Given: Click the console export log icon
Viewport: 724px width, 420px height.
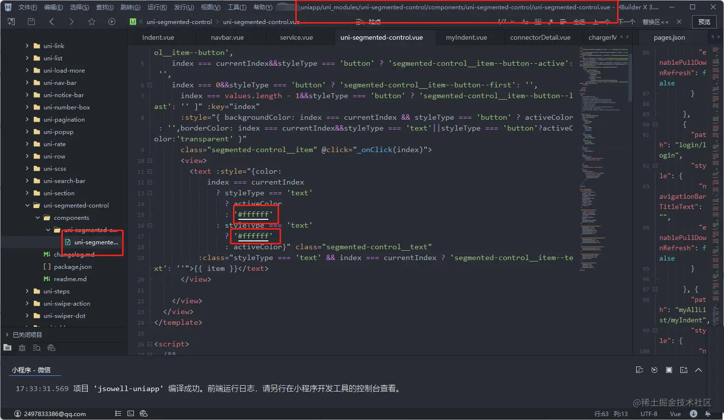Looking at the screenshot, I should click(x=639, y=370).
